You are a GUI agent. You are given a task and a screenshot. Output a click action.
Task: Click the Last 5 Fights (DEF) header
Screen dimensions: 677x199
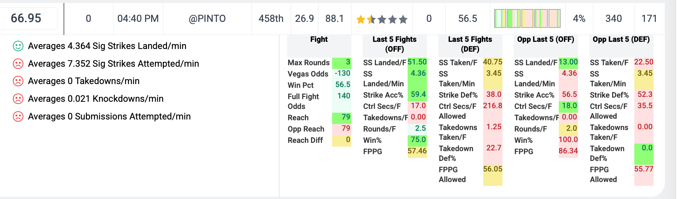[x=470, y=44]
